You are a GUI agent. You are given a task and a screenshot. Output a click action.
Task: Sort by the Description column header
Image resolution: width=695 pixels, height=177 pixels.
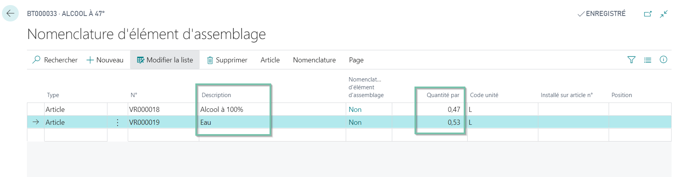point(216,95)
